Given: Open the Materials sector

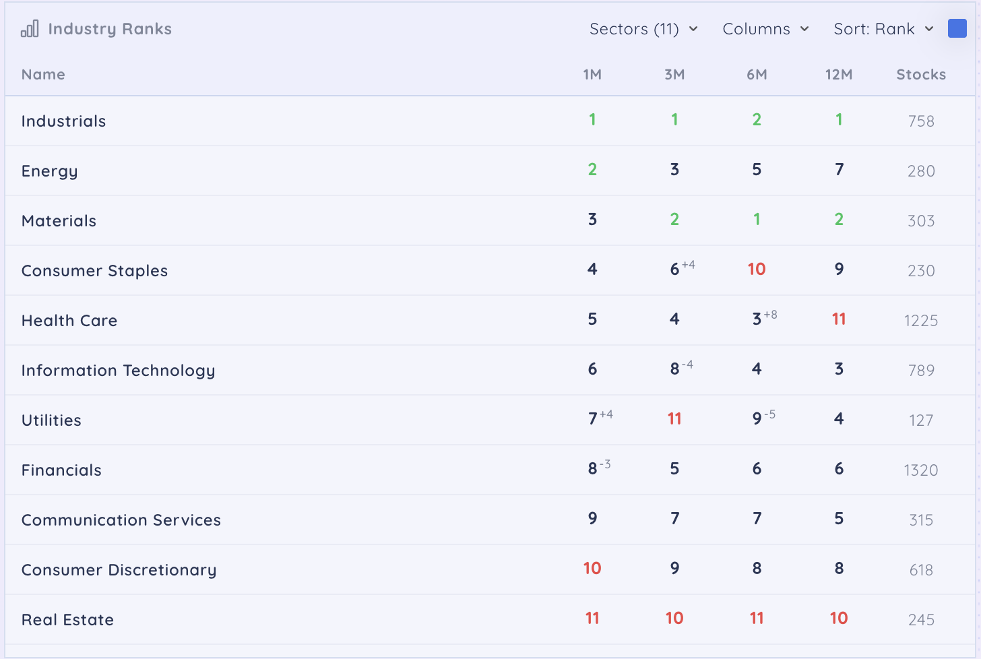Looking at the screenshot, I should [59, 221].
